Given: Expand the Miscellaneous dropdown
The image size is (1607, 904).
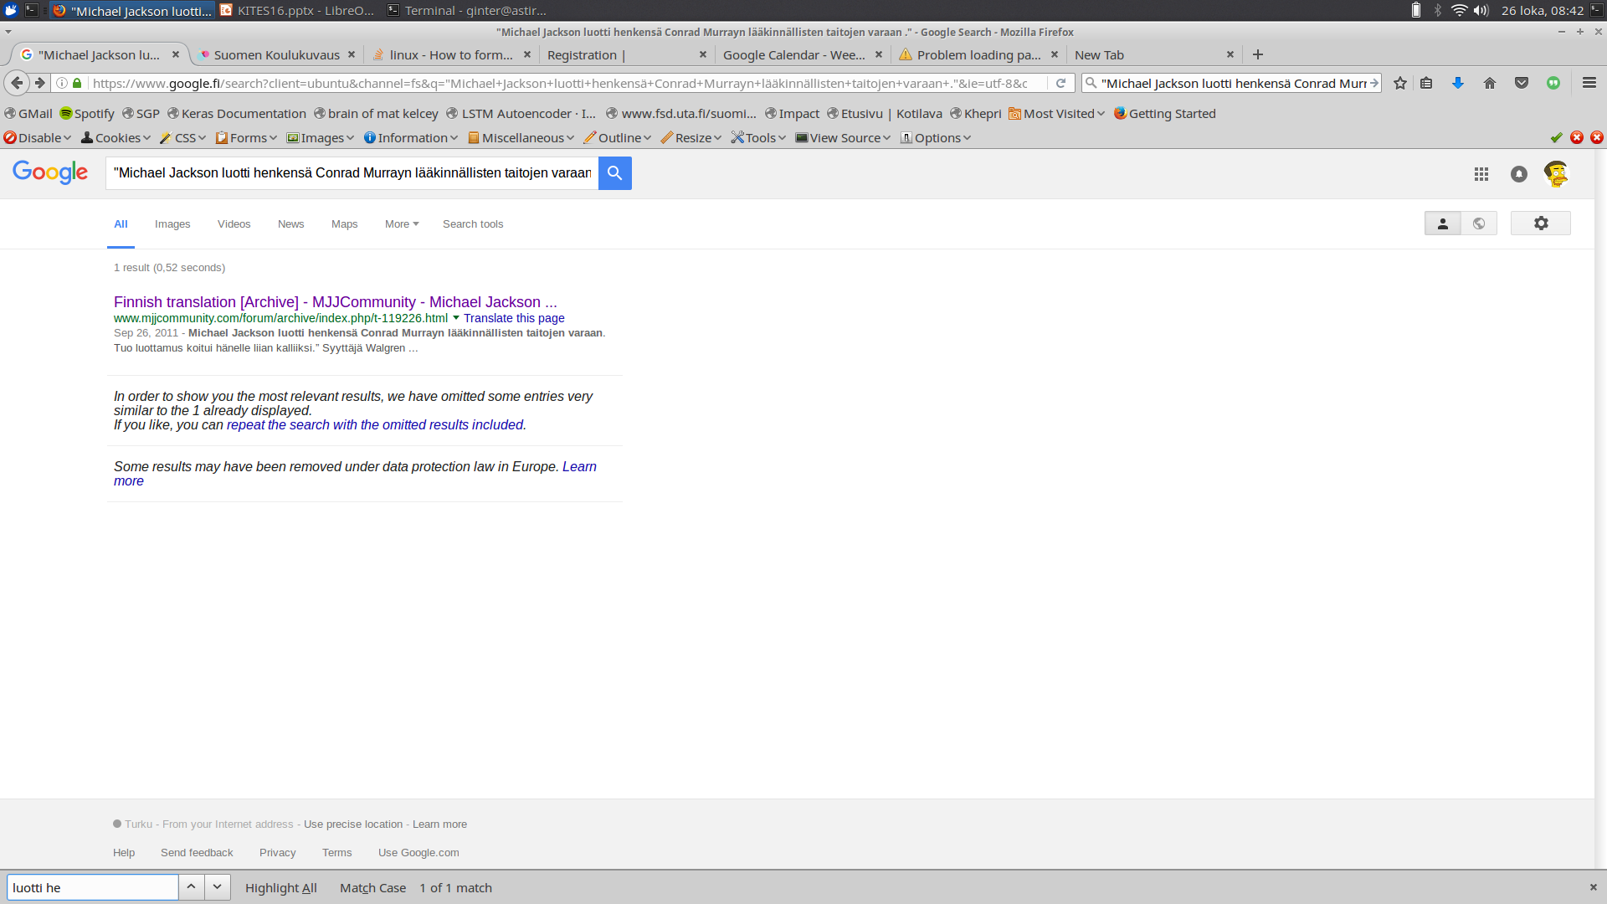Looking at the screenshot, I should [521, 137].
